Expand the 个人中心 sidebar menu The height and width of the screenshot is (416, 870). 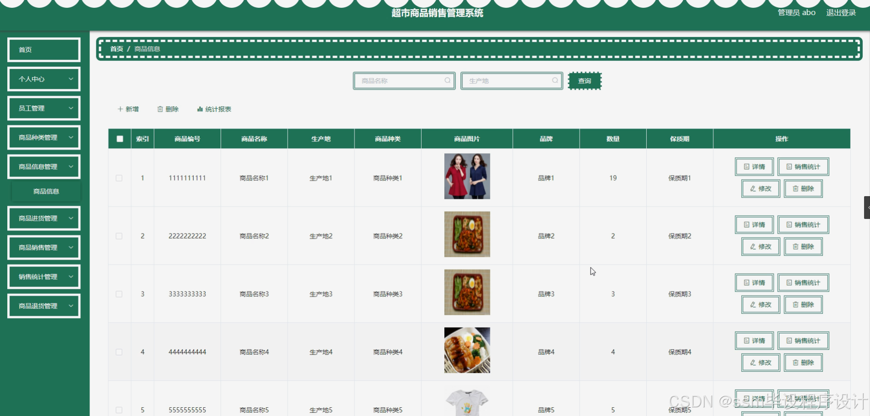pyautogui.click(x=44, y=79)
